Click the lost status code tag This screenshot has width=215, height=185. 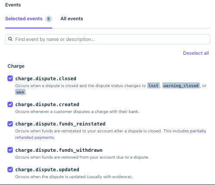pyautogui.click(x=153, y=85)
